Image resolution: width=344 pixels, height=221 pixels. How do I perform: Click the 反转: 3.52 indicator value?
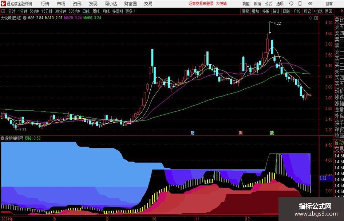point(32,138)
